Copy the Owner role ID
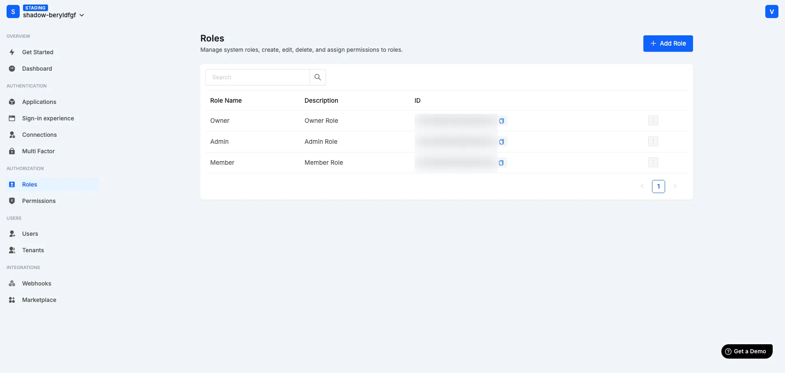The height and width of the screenshot is (373, 785). pos(501,121)
